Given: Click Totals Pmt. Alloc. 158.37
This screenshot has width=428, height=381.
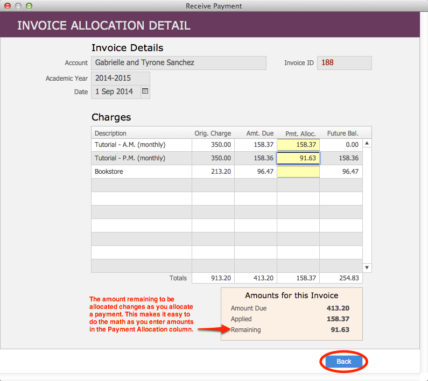Looking at the screenshot, I should click(x=306, y=278).
